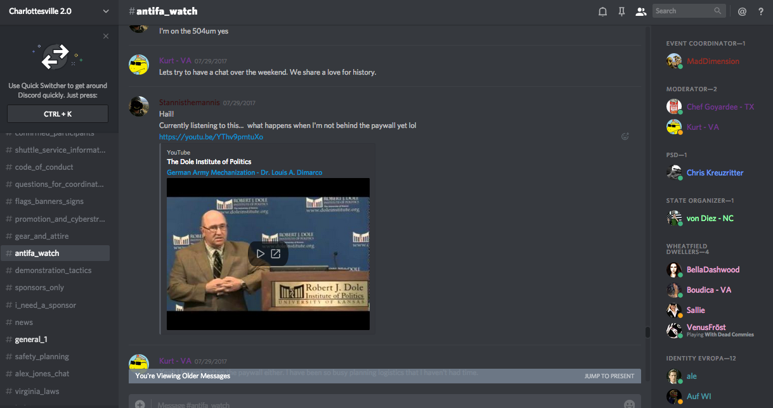Select the safety_planning channel
This screenshot has width=773, height=408.
click(42, 357)
